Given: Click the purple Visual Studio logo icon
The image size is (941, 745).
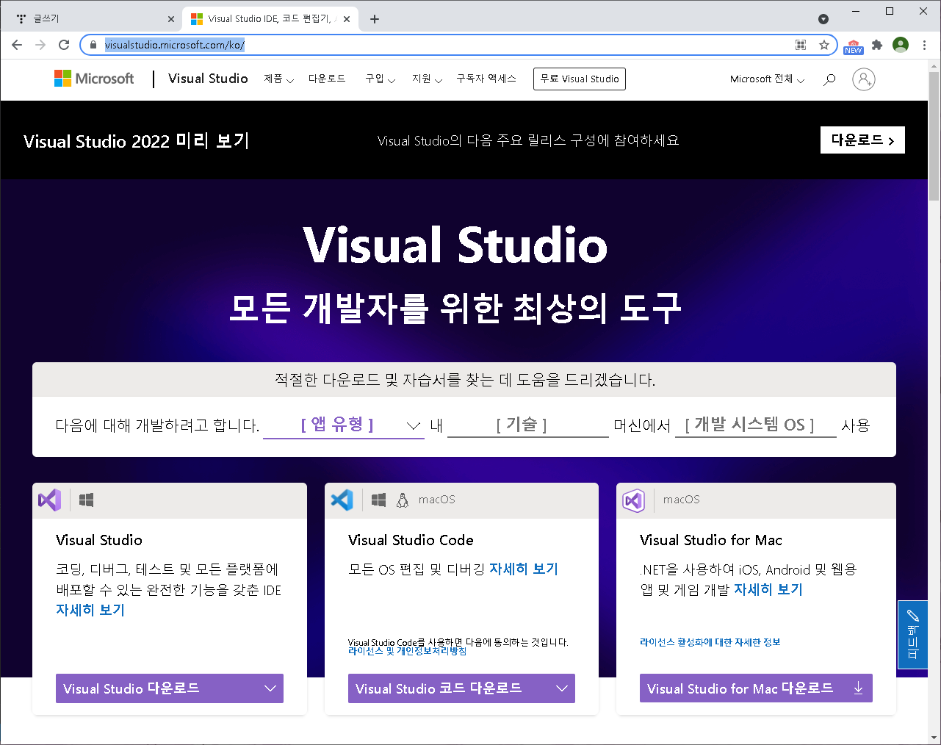Looking at the screenshot, I should (x=49, y=500).
